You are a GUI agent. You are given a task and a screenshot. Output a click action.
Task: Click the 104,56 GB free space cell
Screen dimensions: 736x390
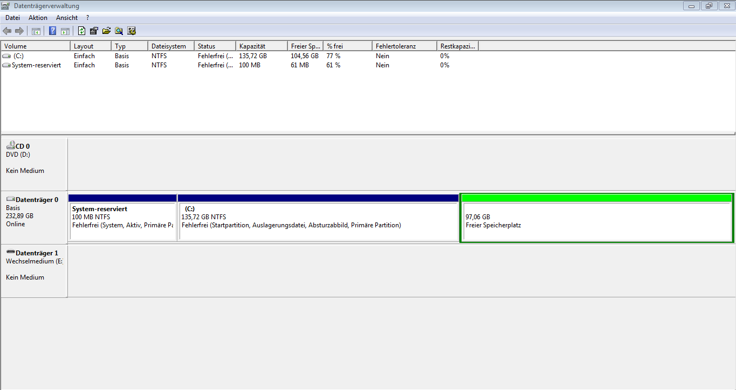click(305, 56)
